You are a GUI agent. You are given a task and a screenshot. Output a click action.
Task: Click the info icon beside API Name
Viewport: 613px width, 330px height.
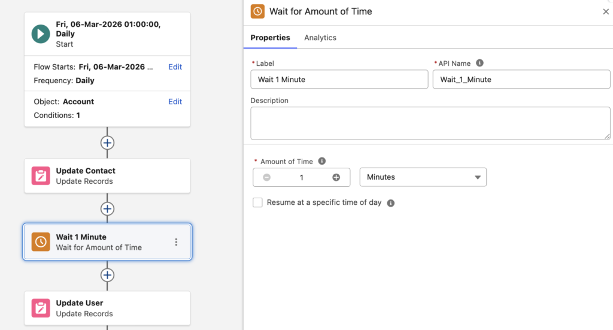tap(480, 63)
